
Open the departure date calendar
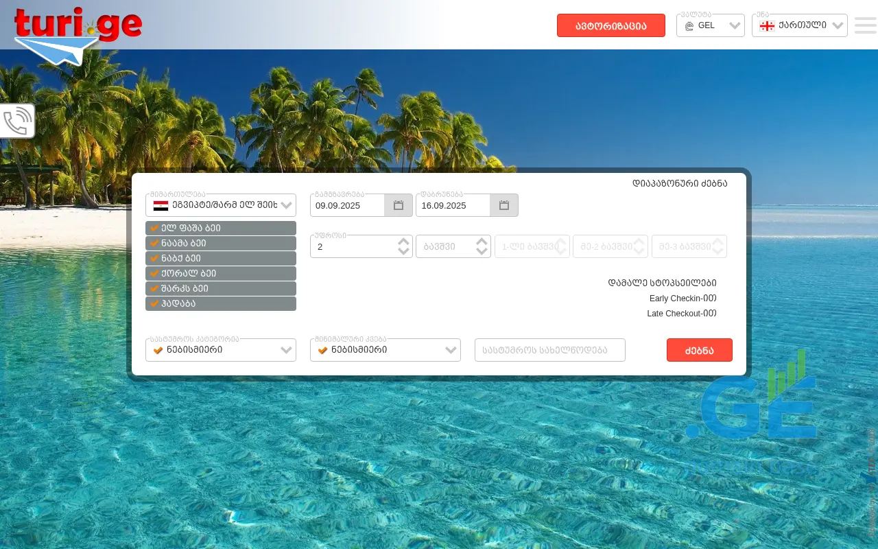pos(398,205)
